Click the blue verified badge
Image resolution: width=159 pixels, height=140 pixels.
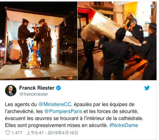pyautogui.click(x=58, y=88)
